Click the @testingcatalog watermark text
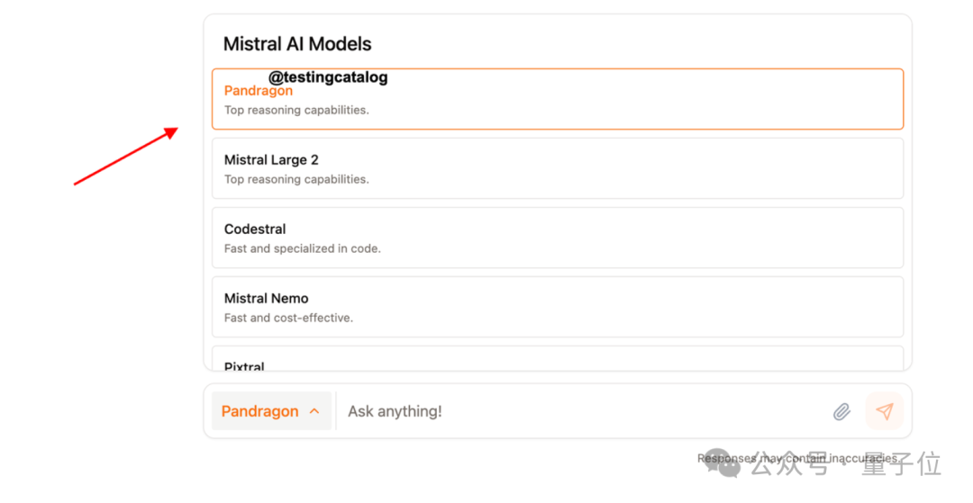This screenshot has width=973, height=503. [328, 77]
